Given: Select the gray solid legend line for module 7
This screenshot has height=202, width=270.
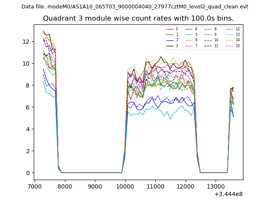Looking at the screenshot, I should (x=189, y=45).
